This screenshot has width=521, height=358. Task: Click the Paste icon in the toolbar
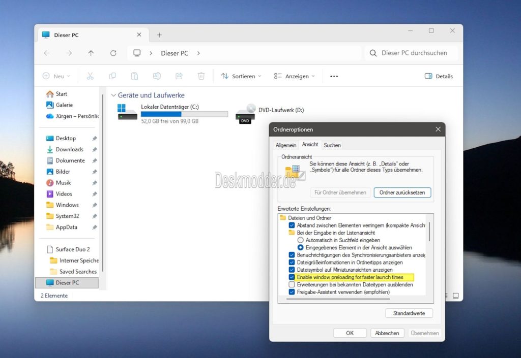tap(134, 76)
